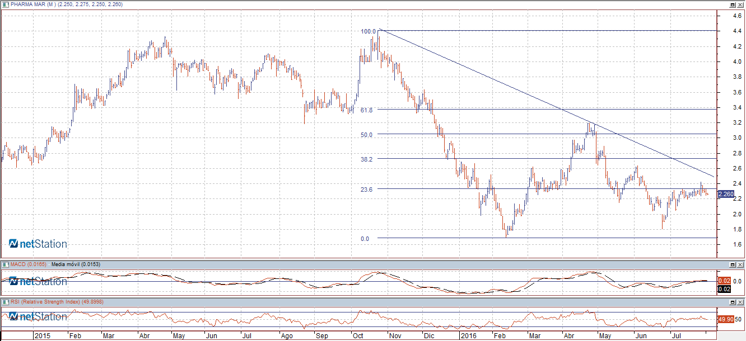Maximize the PHARMA MAR price panel
This screenshot has width=746, height=341.
732,4
